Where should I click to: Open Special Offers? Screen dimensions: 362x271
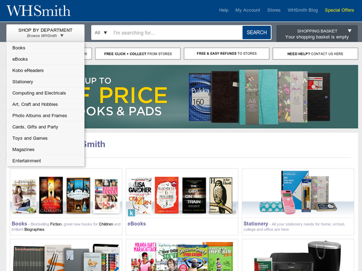339,10
